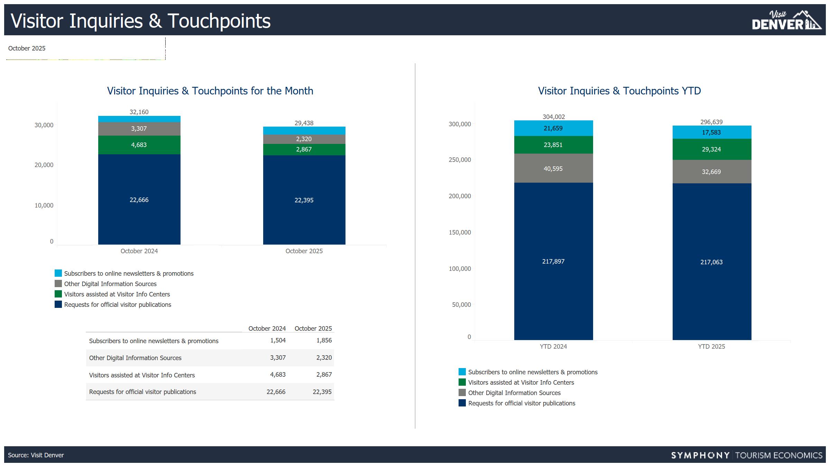This screenshot has height=467, width=830.
Task: Click gray Other Digital Information Sources monthly swatch
Action: [x=58, y=284]
